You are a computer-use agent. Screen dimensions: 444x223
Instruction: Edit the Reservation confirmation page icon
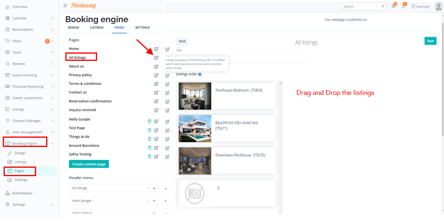point(156,101)
